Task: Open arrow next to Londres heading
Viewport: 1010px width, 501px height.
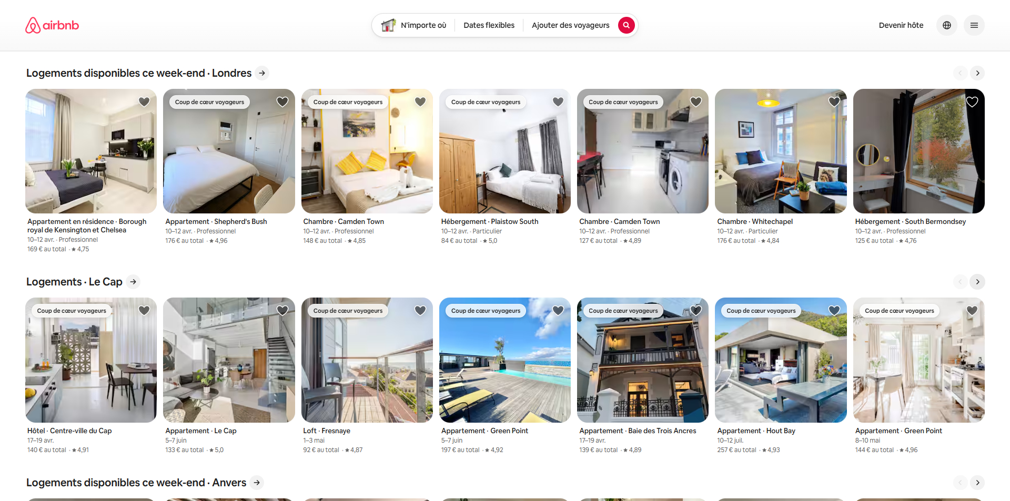Action: tap(262, 73)
